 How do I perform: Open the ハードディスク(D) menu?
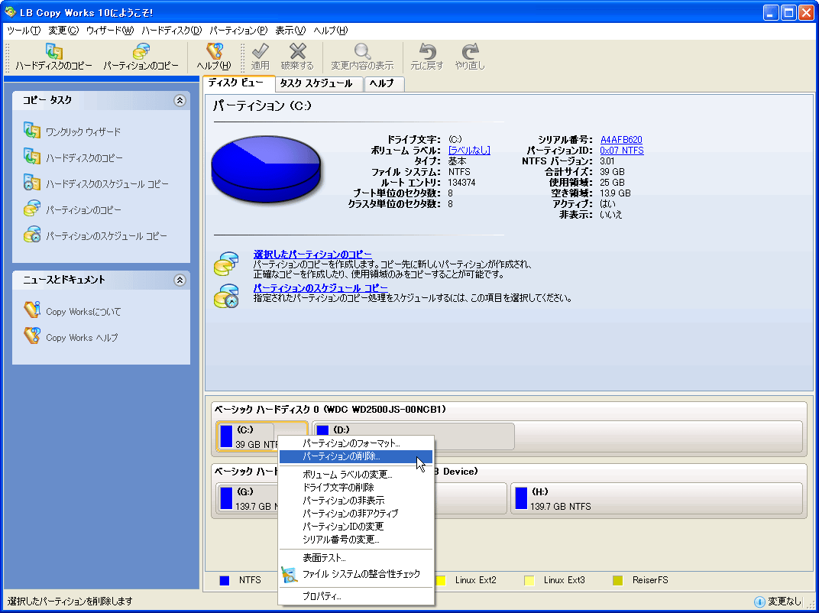171,31
